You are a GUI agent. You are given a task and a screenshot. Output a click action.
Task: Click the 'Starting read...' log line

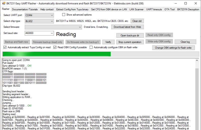[x=10, y=114]
